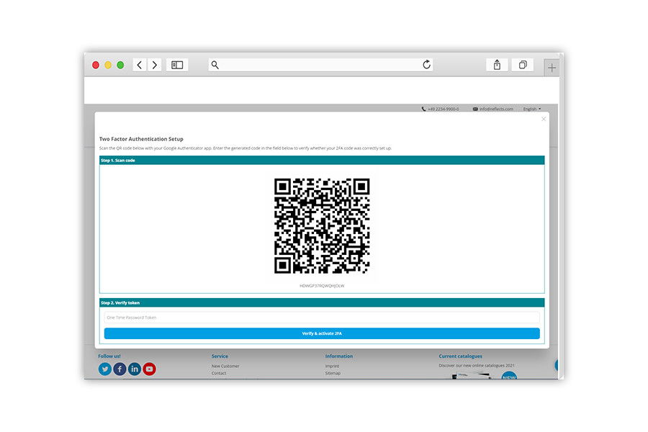
Task: Open the Twitter social media icon
Action: click(x=105, y=369)
